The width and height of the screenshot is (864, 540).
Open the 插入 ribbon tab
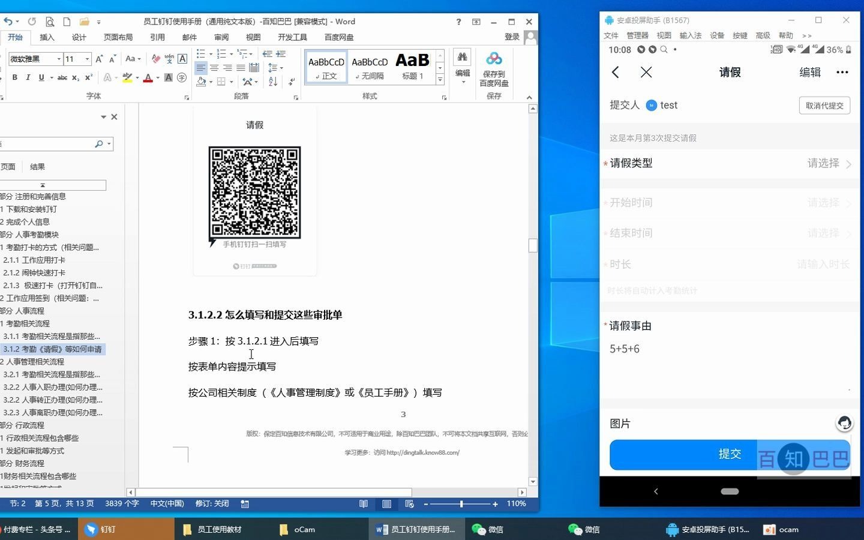point(47,37)
